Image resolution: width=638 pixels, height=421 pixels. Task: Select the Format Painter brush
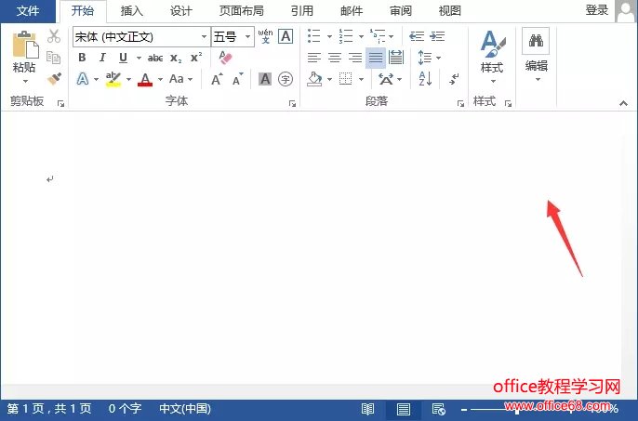[54, 78]
